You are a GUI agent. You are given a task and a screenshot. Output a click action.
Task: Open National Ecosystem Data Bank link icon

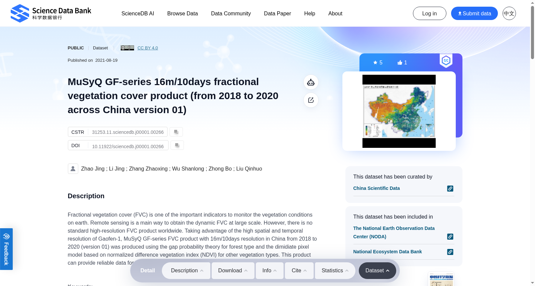[450, 252]
